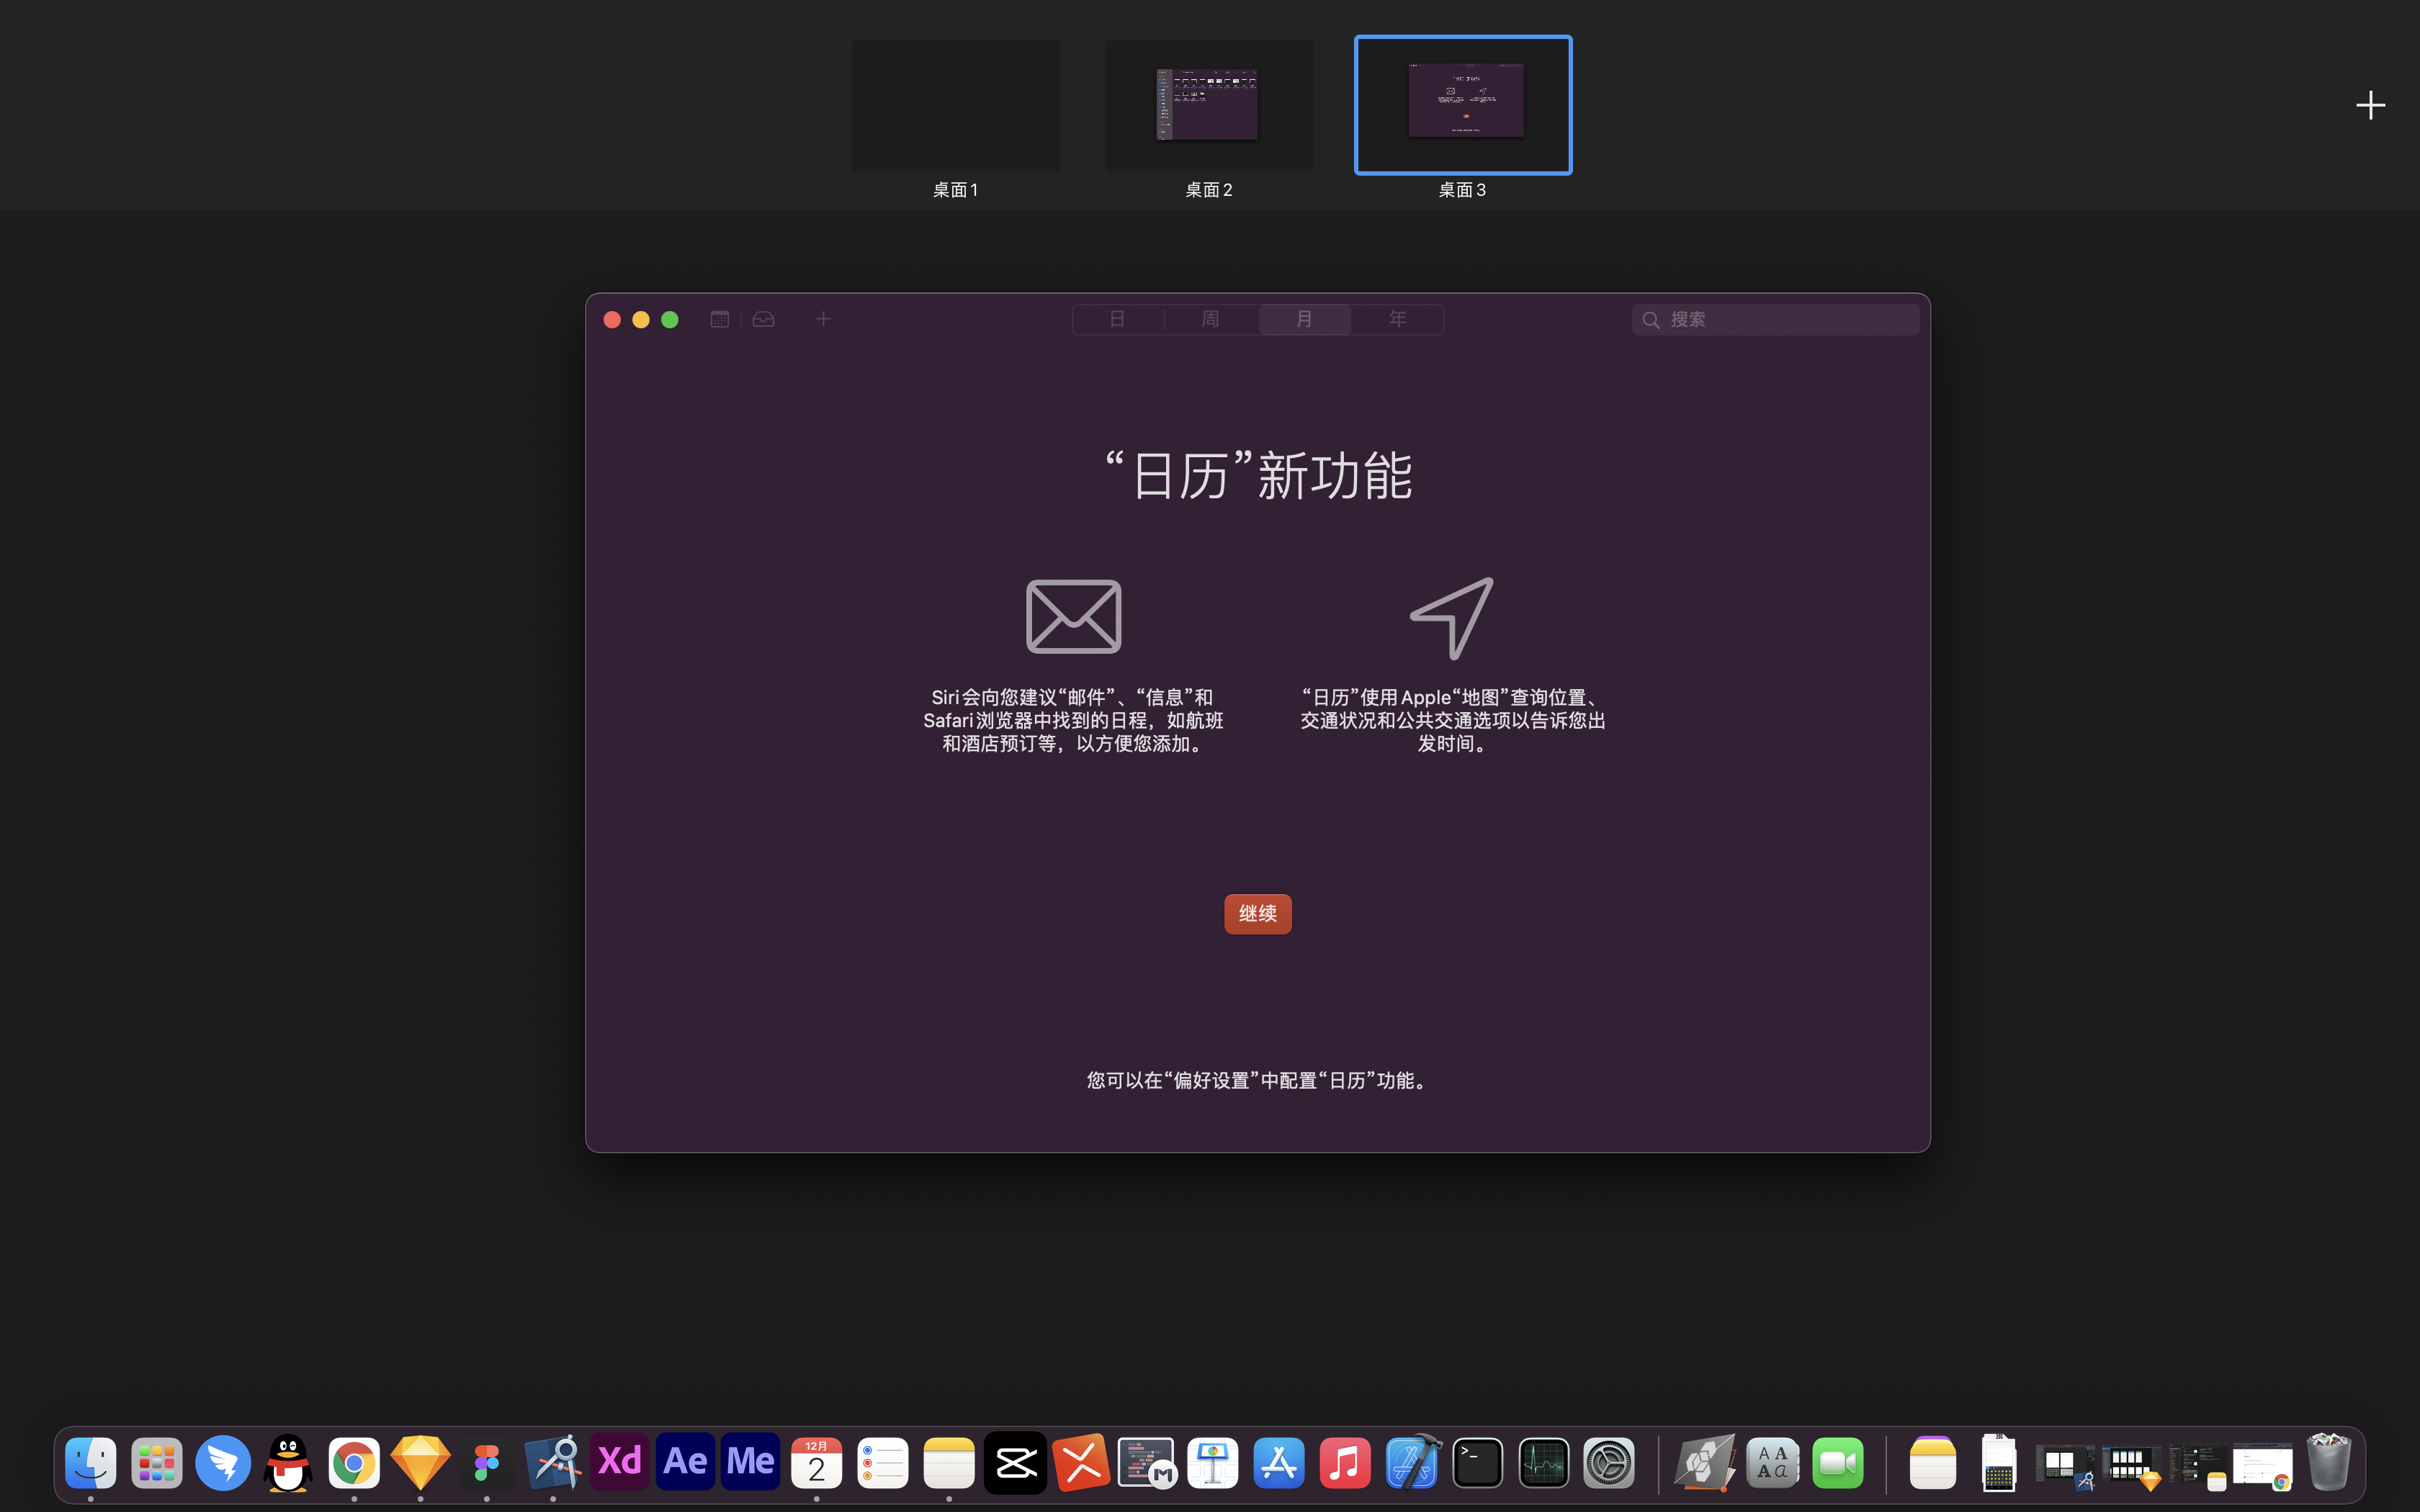This screenshot has height=1512, width=2420.
Task: Launch Google Chrome from the dock
Action: (354, 1463)
